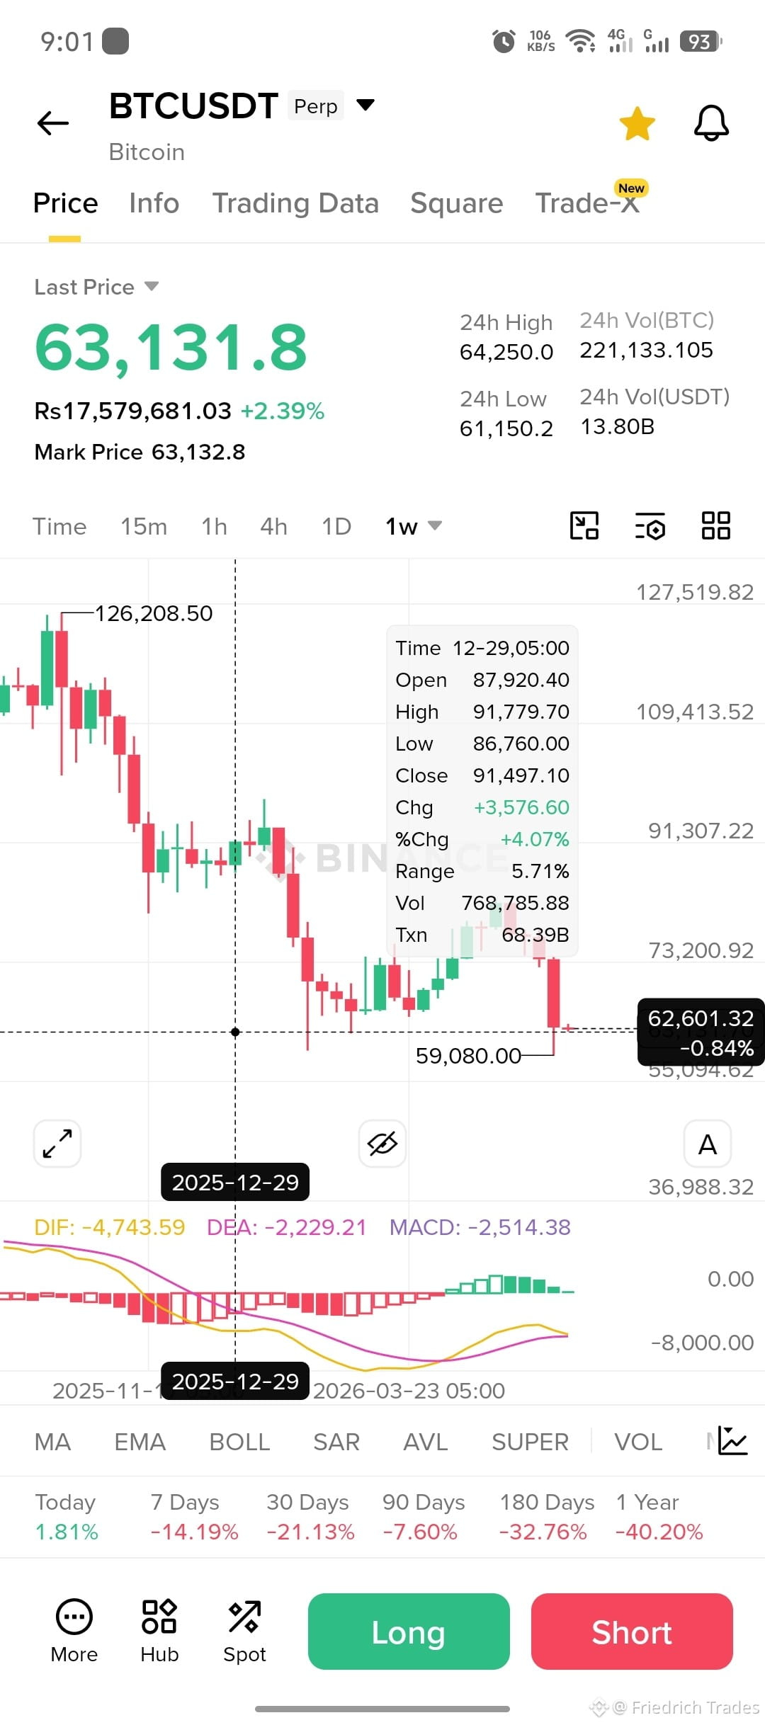Tap the 180 Days -32.76% performance
Screen dimensions: 765x1725
pyautogui.click(x=546, y=1517)
